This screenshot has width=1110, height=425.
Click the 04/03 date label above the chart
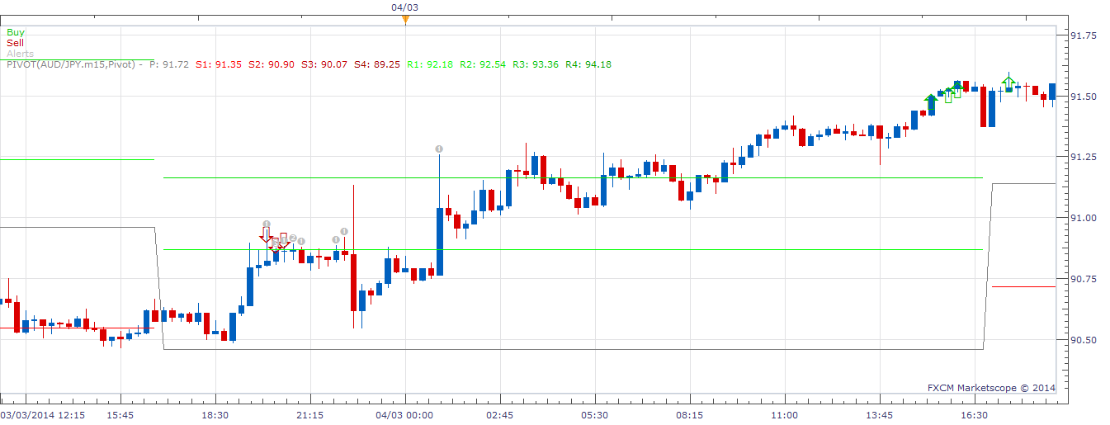coord(404,7)
